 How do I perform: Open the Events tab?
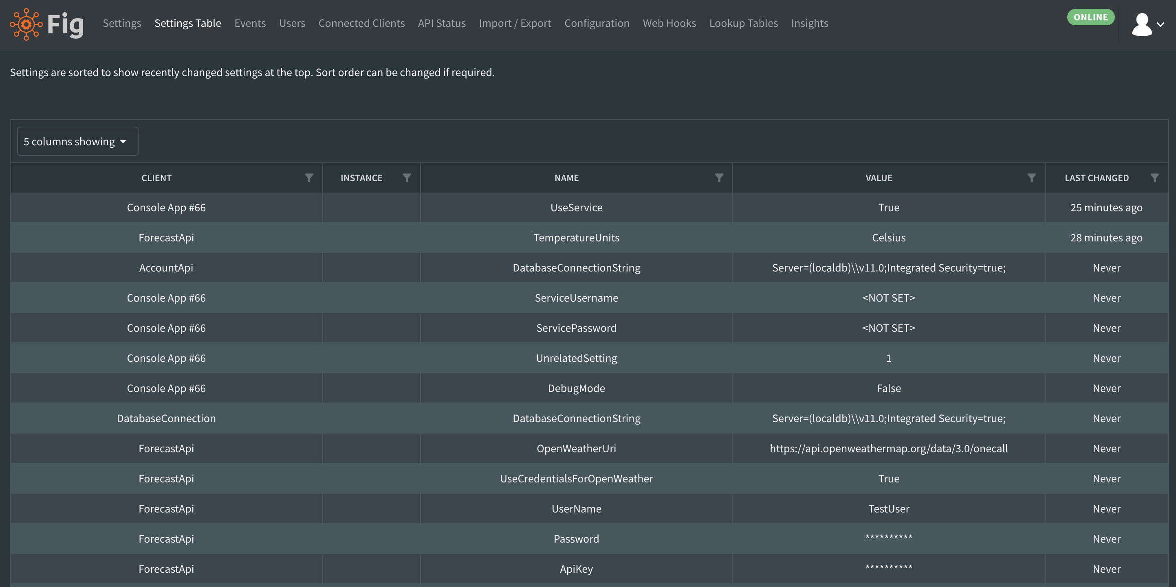point(250,23)
